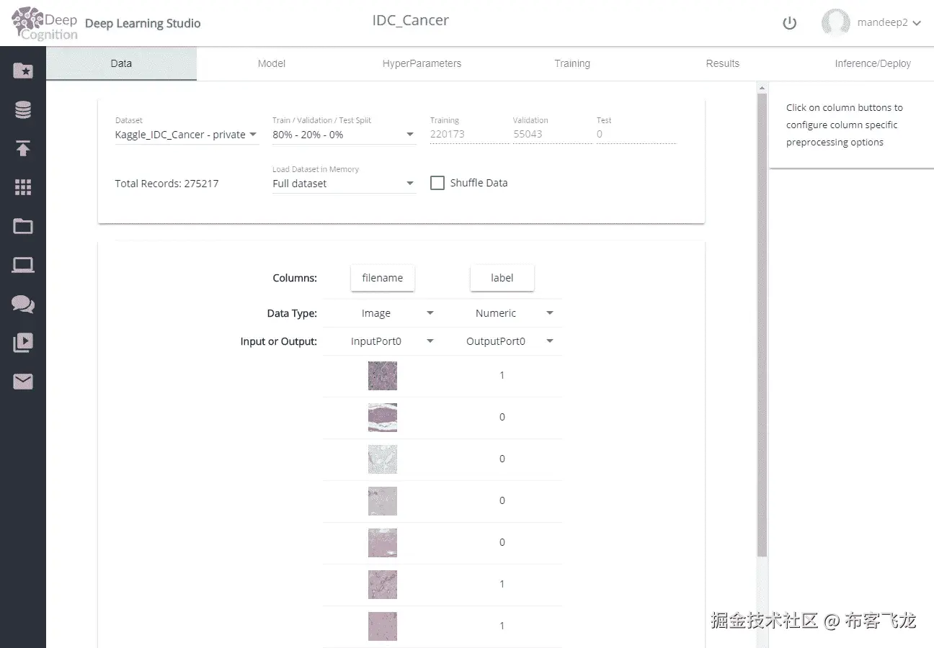
Task: Click the Deep Learning Studio title text
Action: point(143,23)
